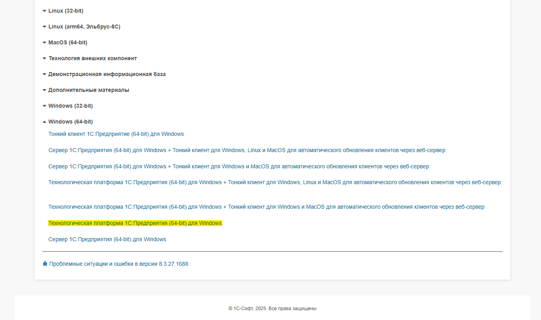Click highlighted Технологическая платформа 1С:Предприятия (64-bit) для Windows
This screenshot has height=320, width=541.
(x=135, y=223)
